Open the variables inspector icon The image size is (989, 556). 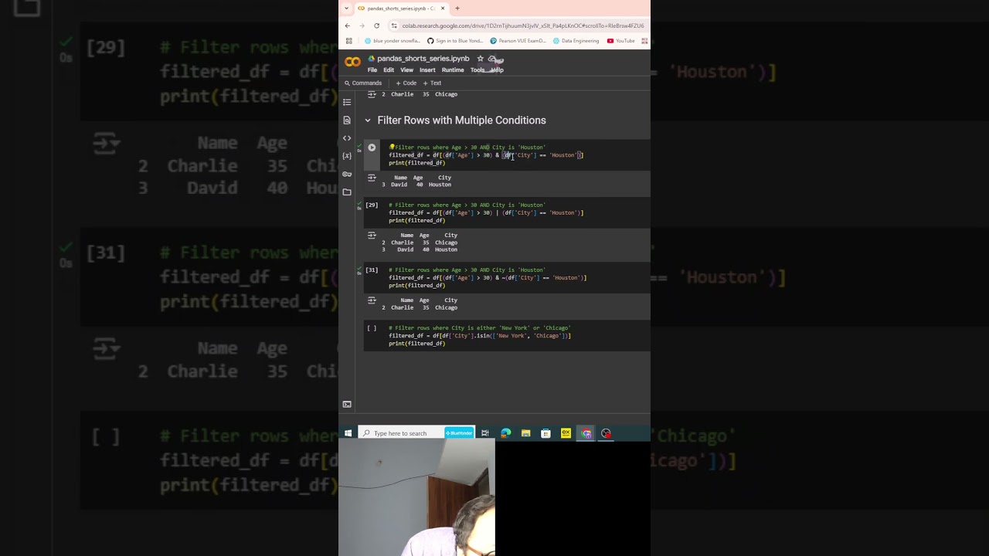coord(347,156)
